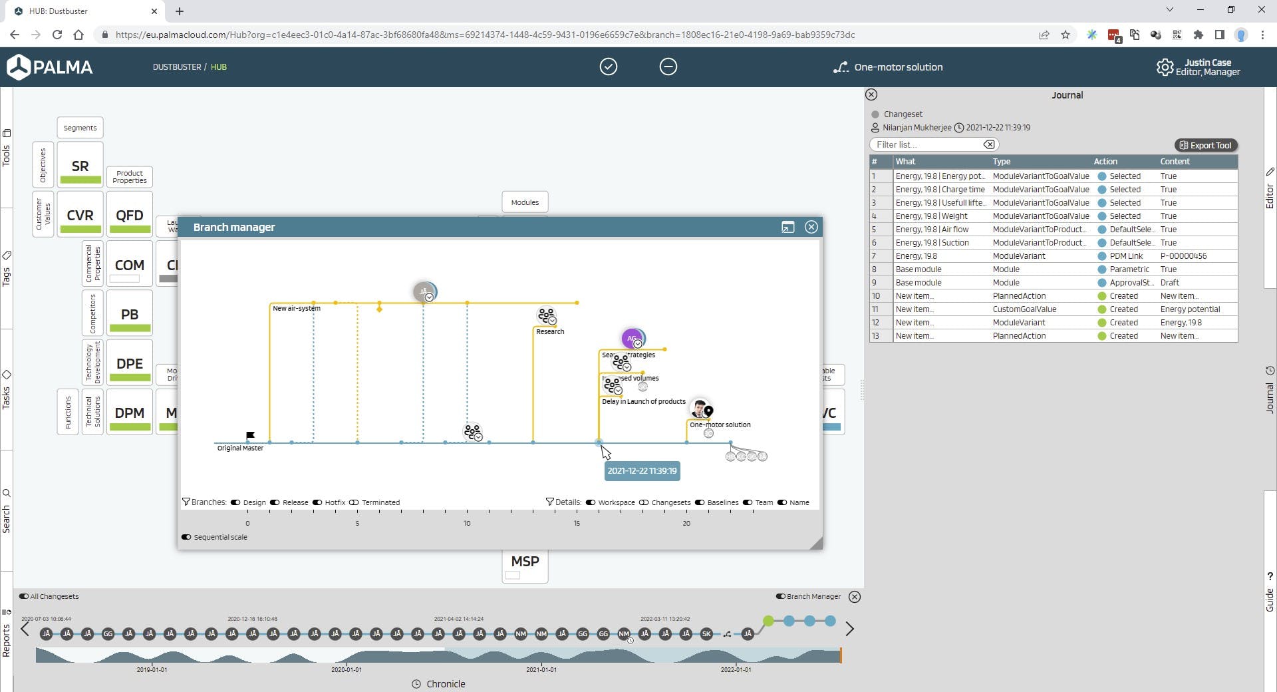Reload the browser page
Screen dimensions: 1277x692
point(57,35)
